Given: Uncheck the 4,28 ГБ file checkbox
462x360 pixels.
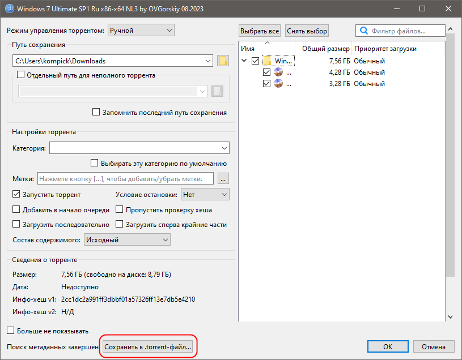Looking at the screenshot, I should 266,72.
